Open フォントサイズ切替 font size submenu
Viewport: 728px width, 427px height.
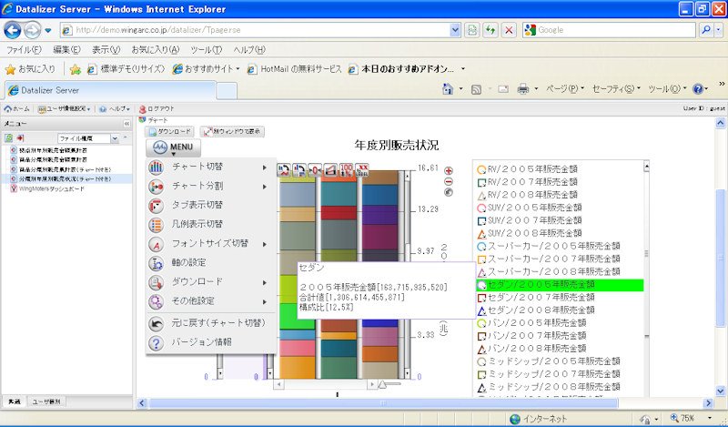211,243
